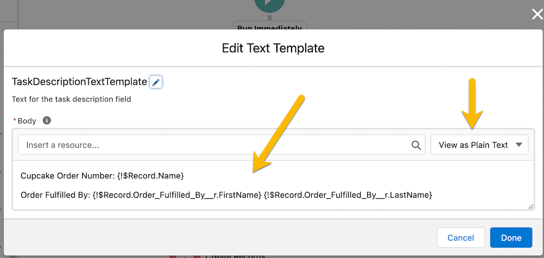Click in the template body text area
Viewport: 544px width, 258px height.
[x=273, y=185]
